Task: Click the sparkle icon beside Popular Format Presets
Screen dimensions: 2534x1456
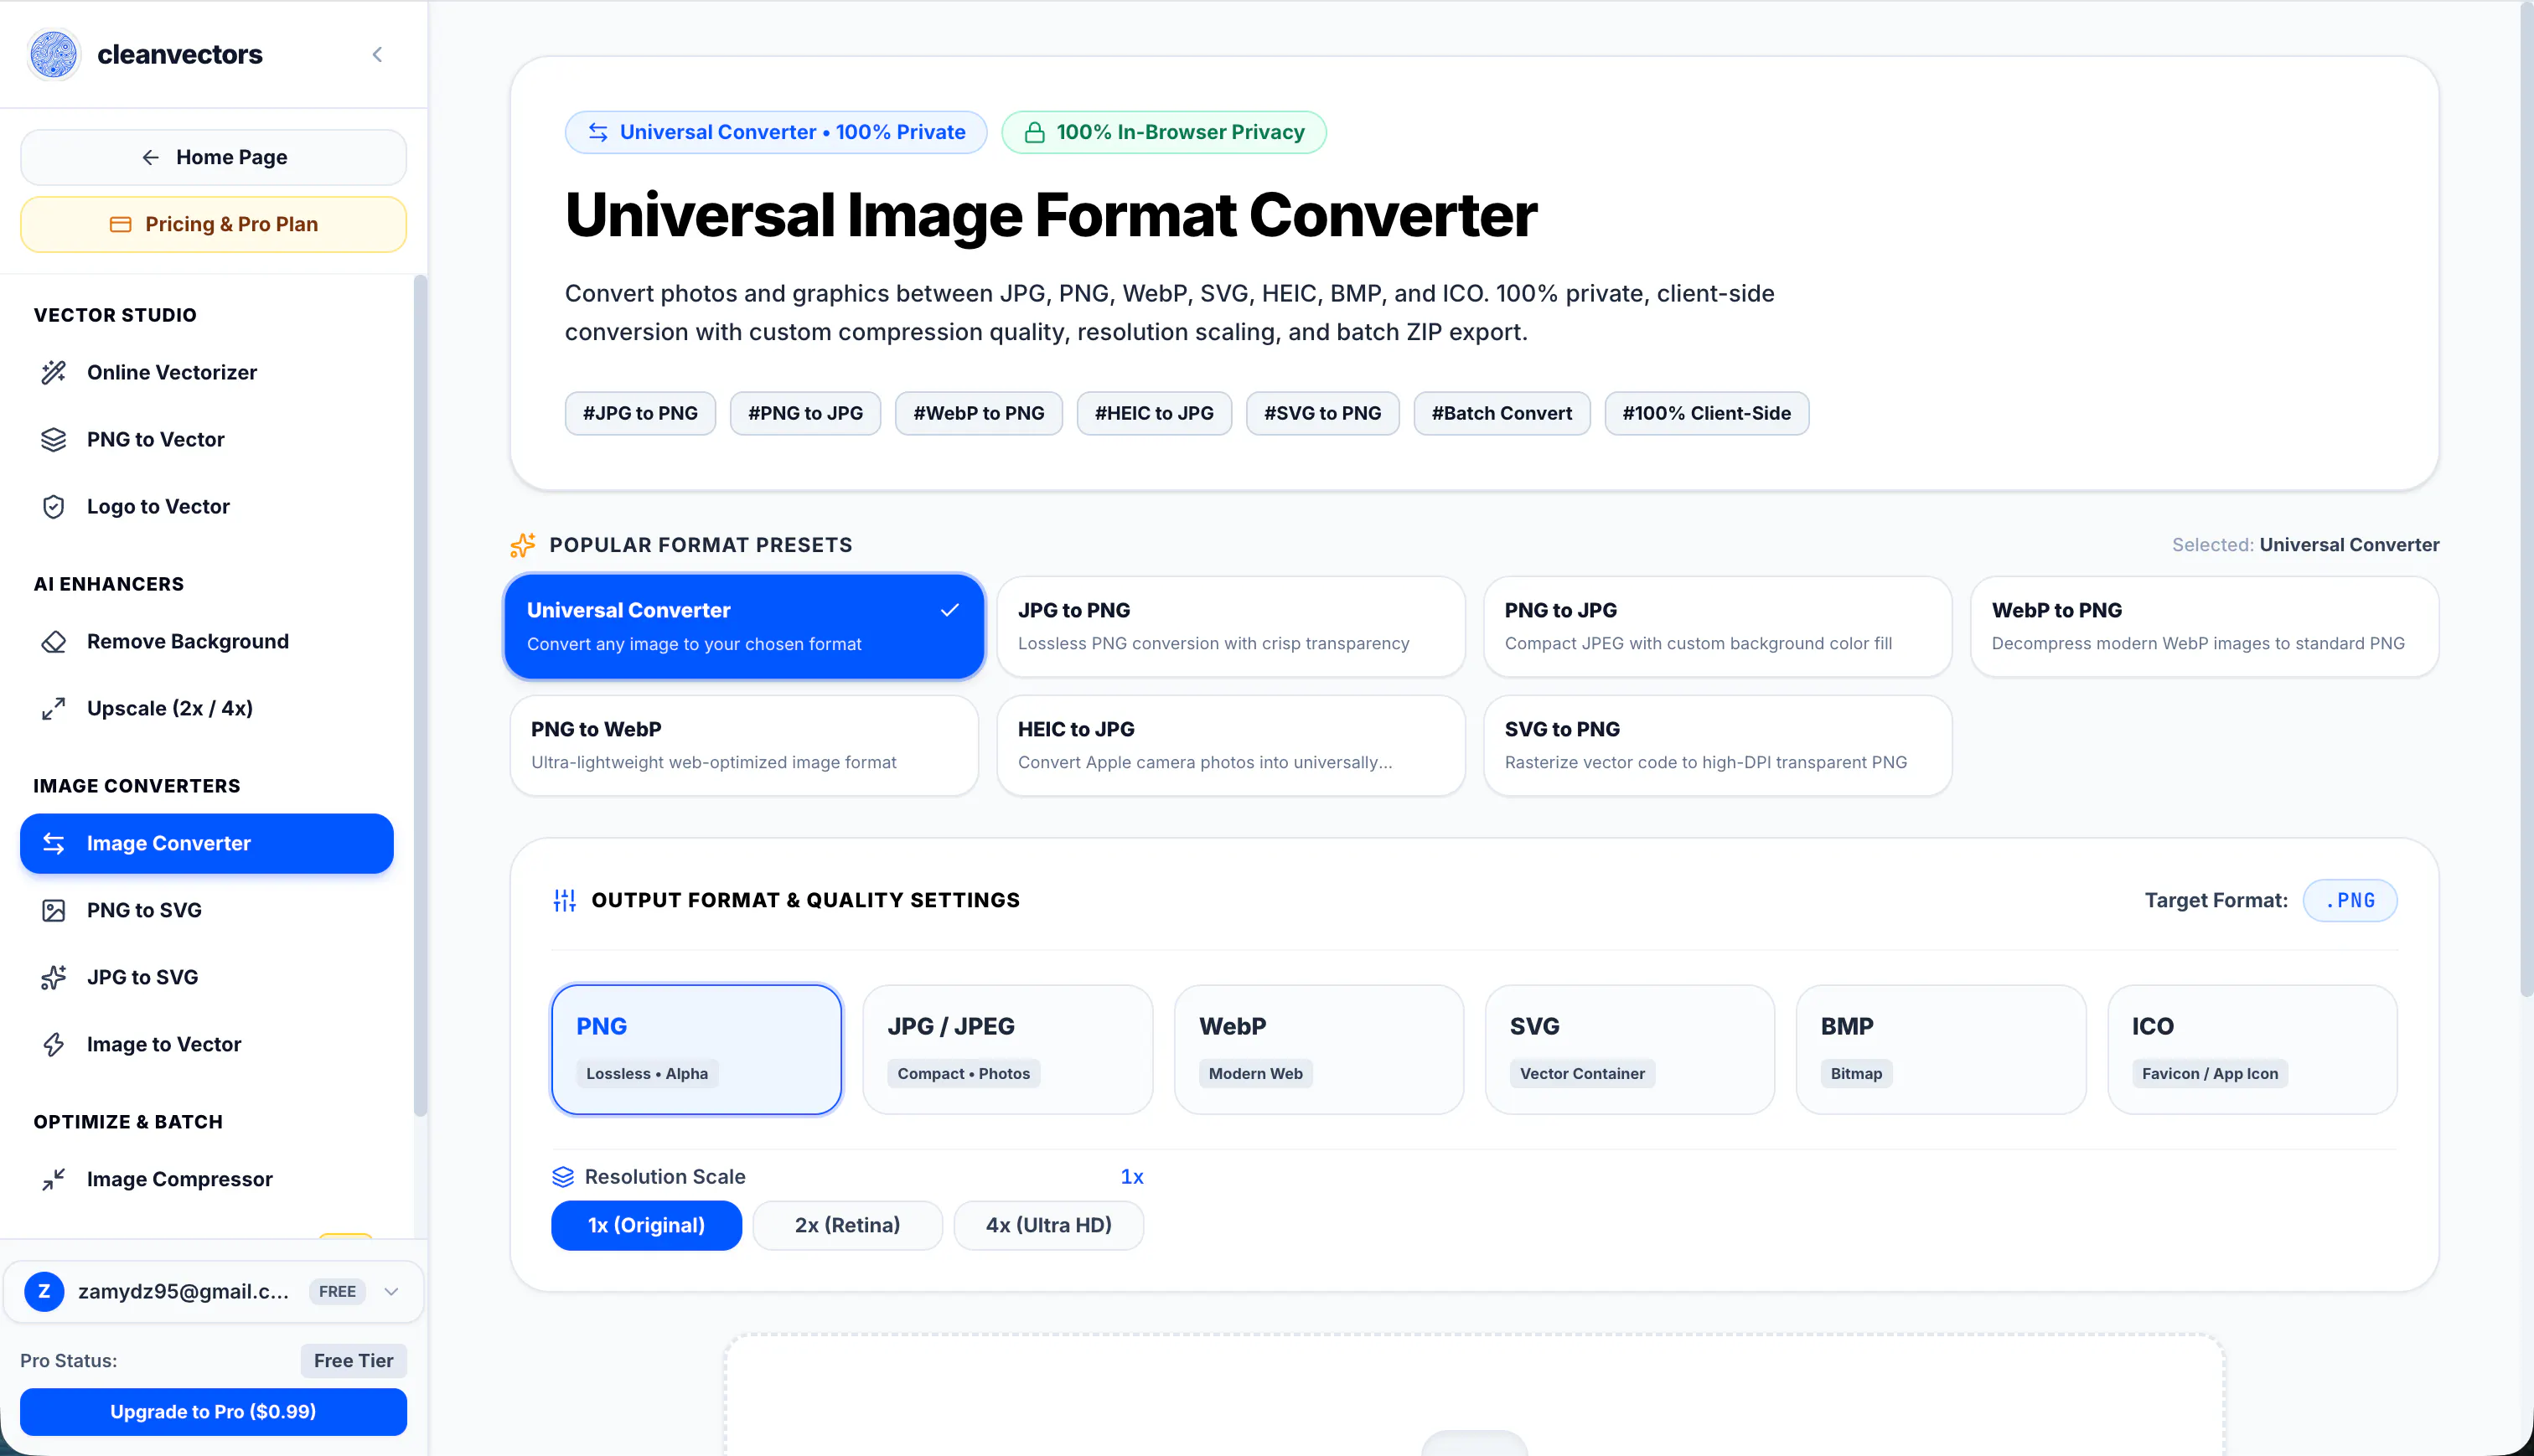Action: [523, 545]
